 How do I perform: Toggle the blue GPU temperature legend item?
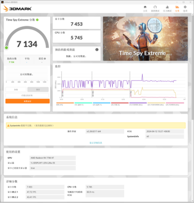101,104
